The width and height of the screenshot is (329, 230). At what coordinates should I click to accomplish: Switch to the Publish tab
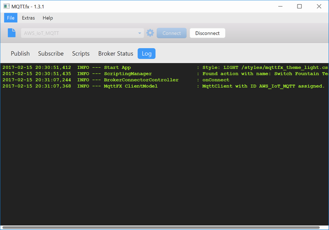click(x=20, y=54)
